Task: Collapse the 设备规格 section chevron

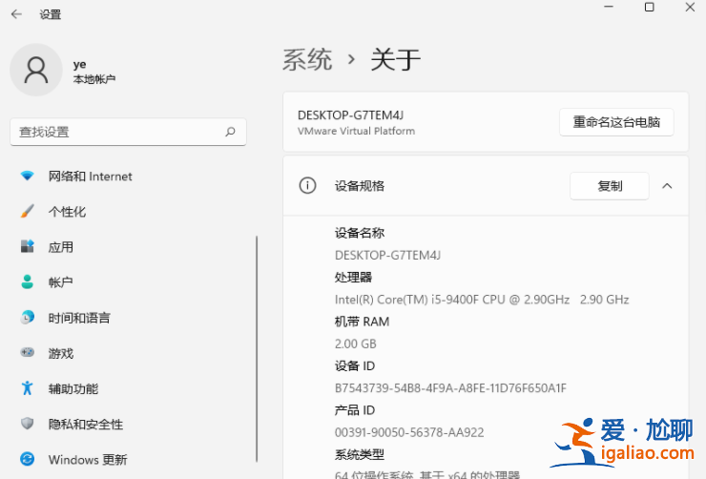Action: [x=667, y=186]
